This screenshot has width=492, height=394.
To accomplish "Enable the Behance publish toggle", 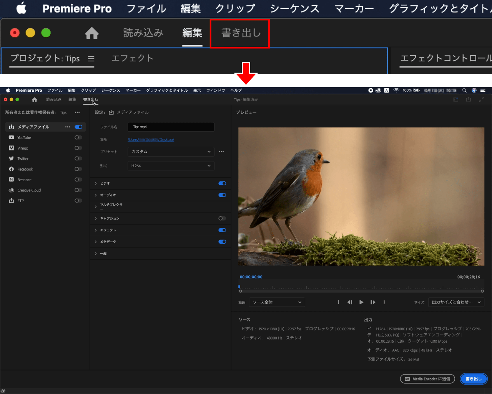I will pyautogui.click(x=78, y=180).
